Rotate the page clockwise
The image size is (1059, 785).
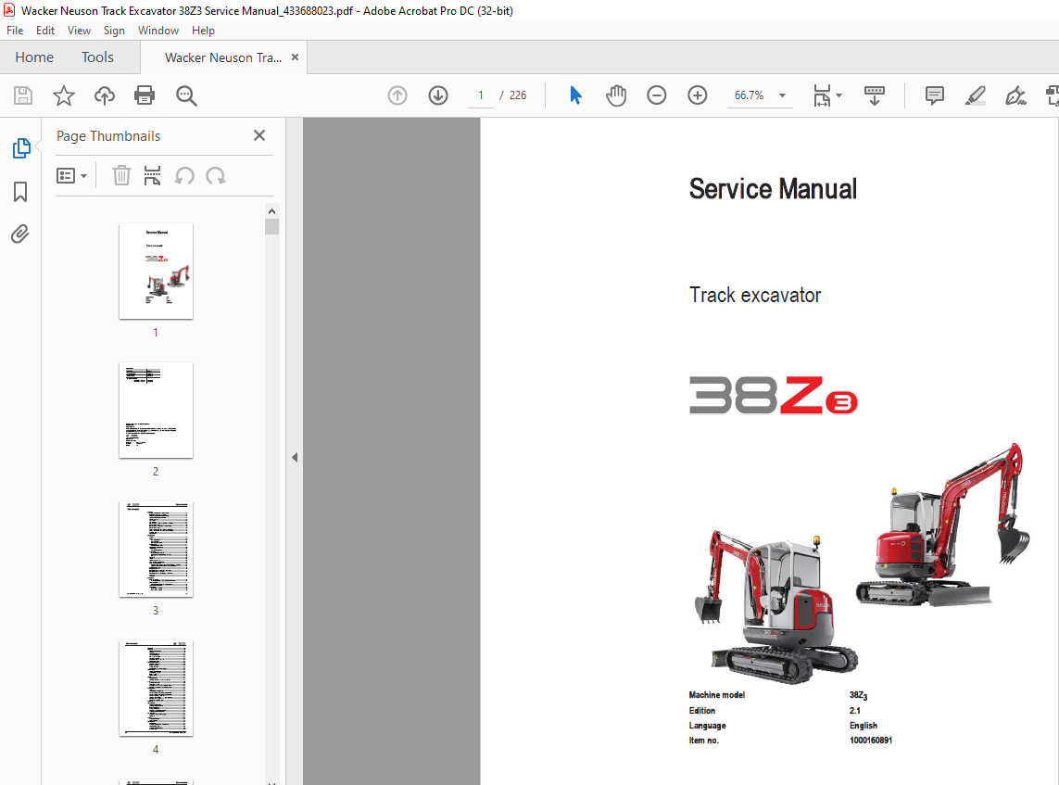click(216, 176)
